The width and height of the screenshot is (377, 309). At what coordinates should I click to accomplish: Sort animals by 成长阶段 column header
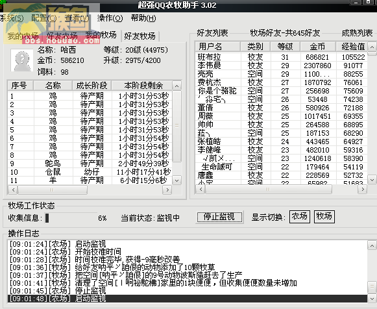[x=91, y=86]
